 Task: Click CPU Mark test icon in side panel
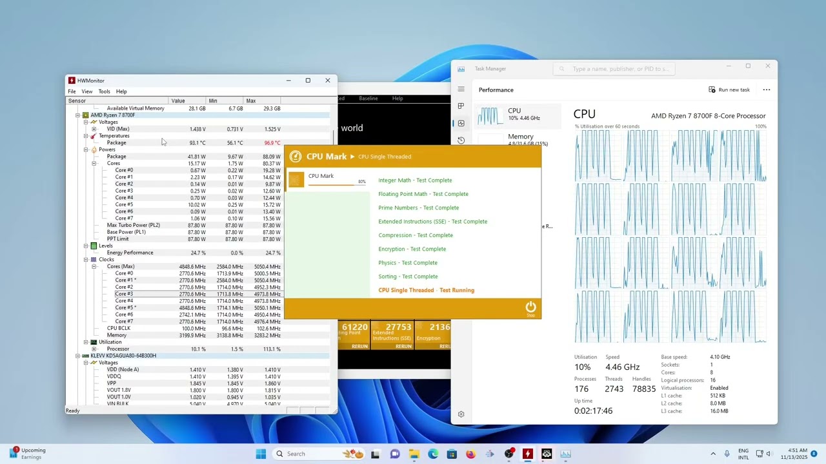[x=296, y=180]
